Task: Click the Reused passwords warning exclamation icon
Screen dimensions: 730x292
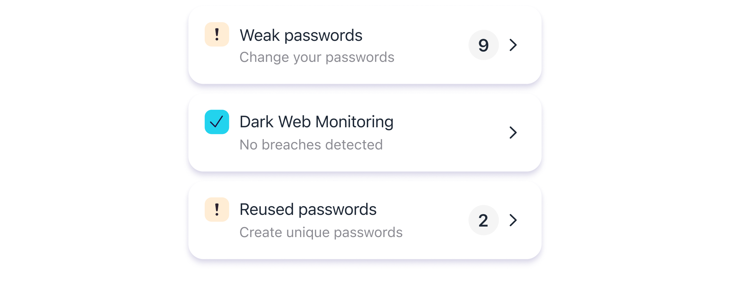Action: [x=217, y=210]
